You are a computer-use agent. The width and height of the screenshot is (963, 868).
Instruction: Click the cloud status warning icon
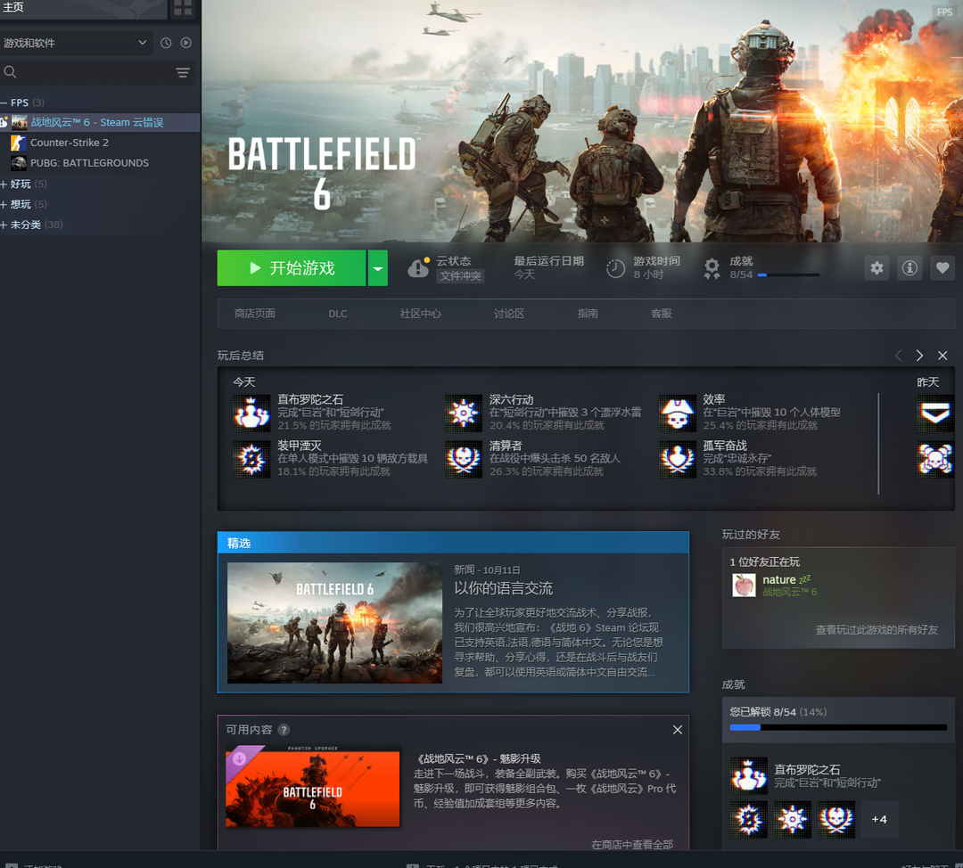click(x=418, y=268)
